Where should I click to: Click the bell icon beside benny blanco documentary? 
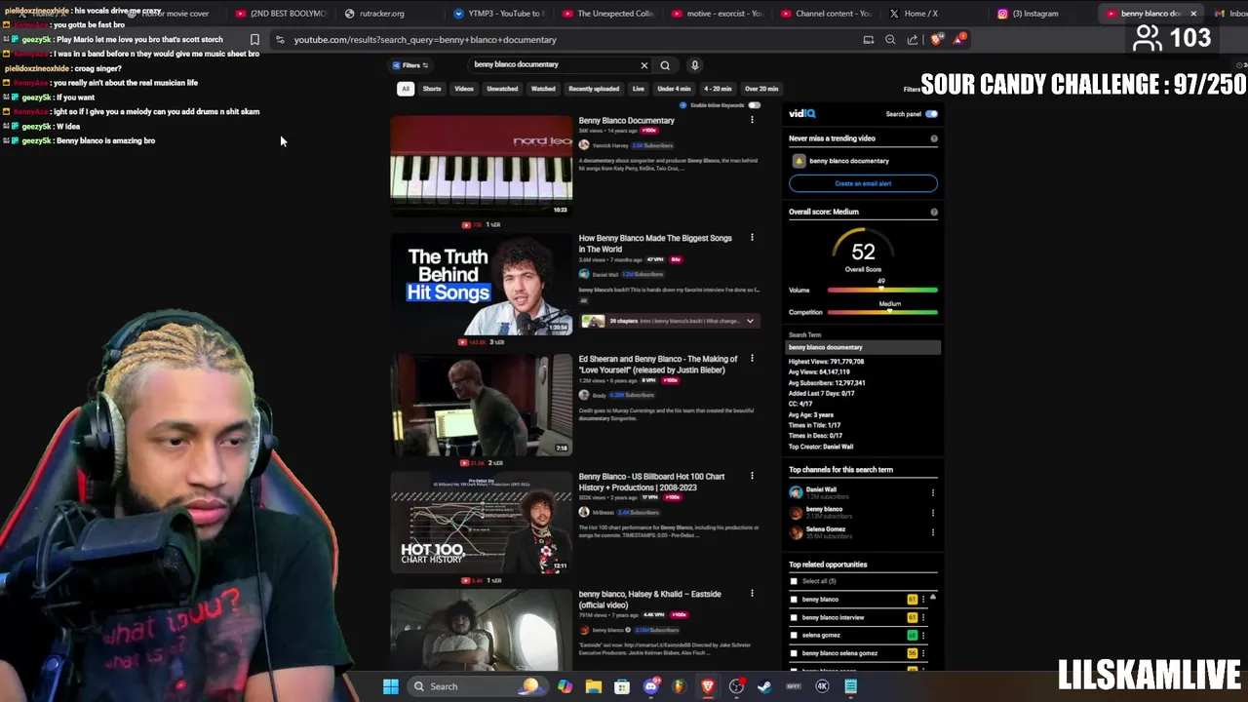pos(799,161)
